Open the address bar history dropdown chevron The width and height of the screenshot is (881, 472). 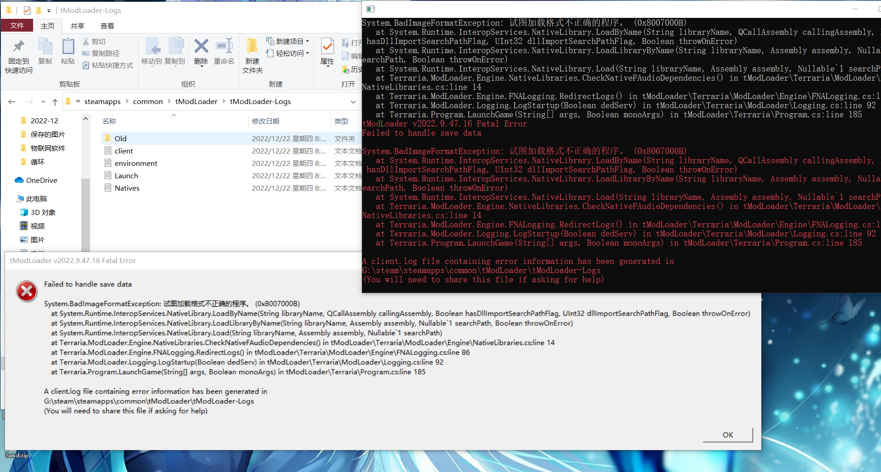pyautogui.click(x=353, y=102)
